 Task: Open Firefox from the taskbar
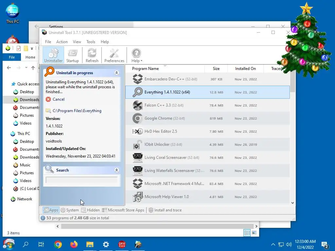(x=74, y=244)
